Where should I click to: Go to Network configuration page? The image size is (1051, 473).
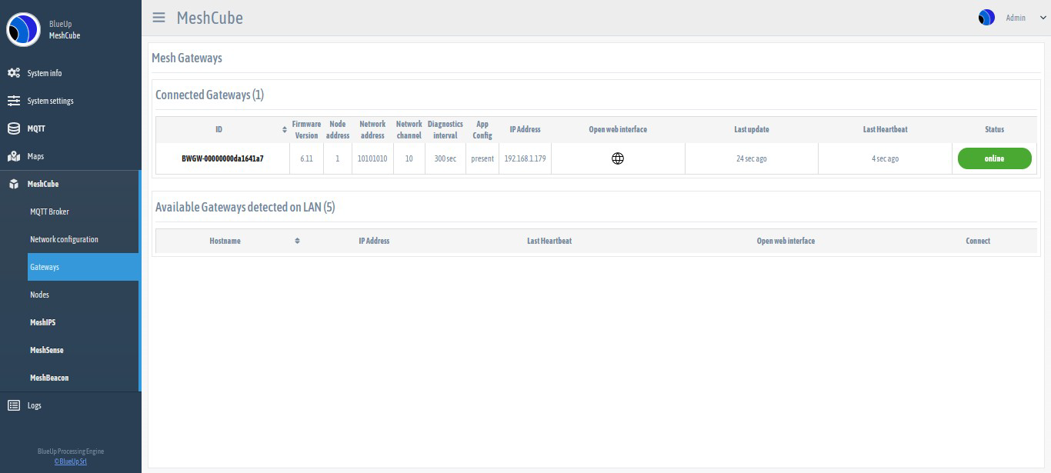64,239
